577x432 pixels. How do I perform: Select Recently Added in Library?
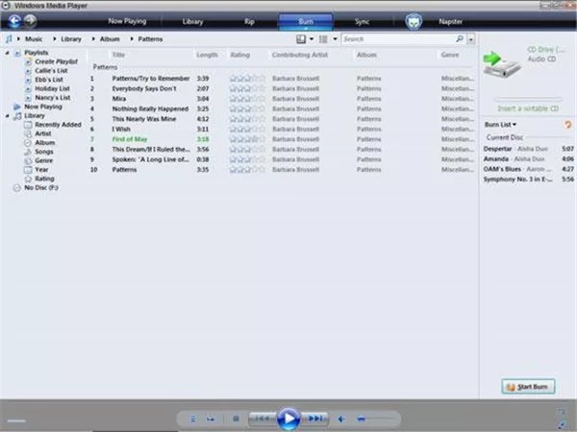coord(58,125)
